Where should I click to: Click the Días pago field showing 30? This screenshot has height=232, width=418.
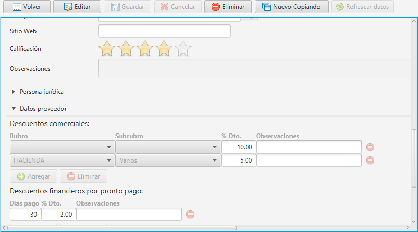click(25, 215)
